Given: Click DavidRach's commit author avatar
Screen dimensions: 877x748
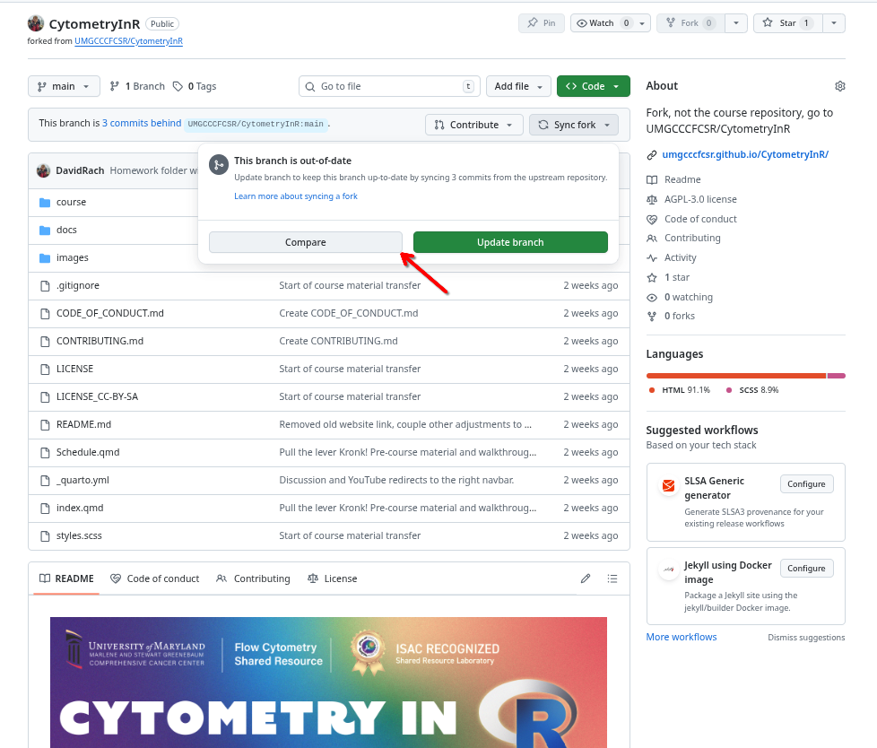Looking at the screenshot, I should [43, 170].
